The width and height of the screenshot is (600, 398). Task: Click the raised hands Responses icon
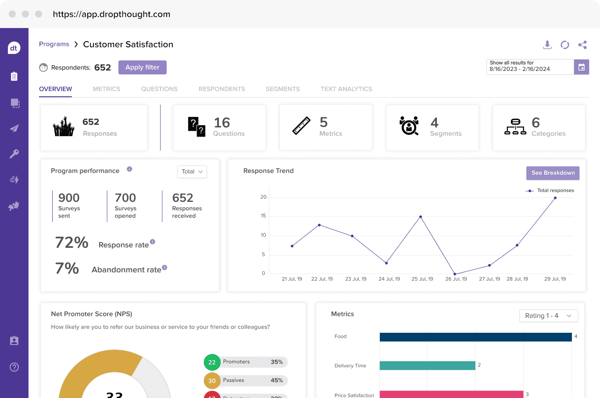coord(64,127)
